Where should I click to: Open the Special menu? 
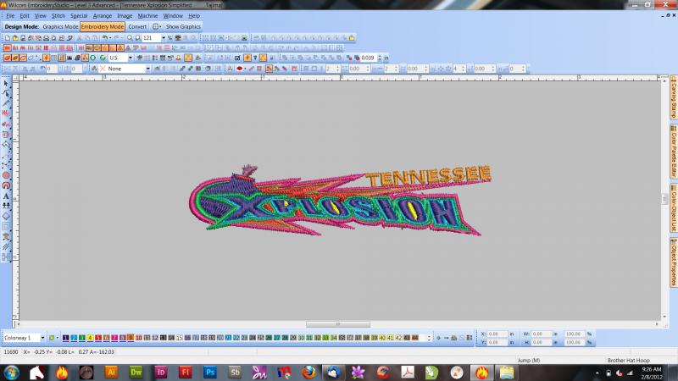click(79, 16)
